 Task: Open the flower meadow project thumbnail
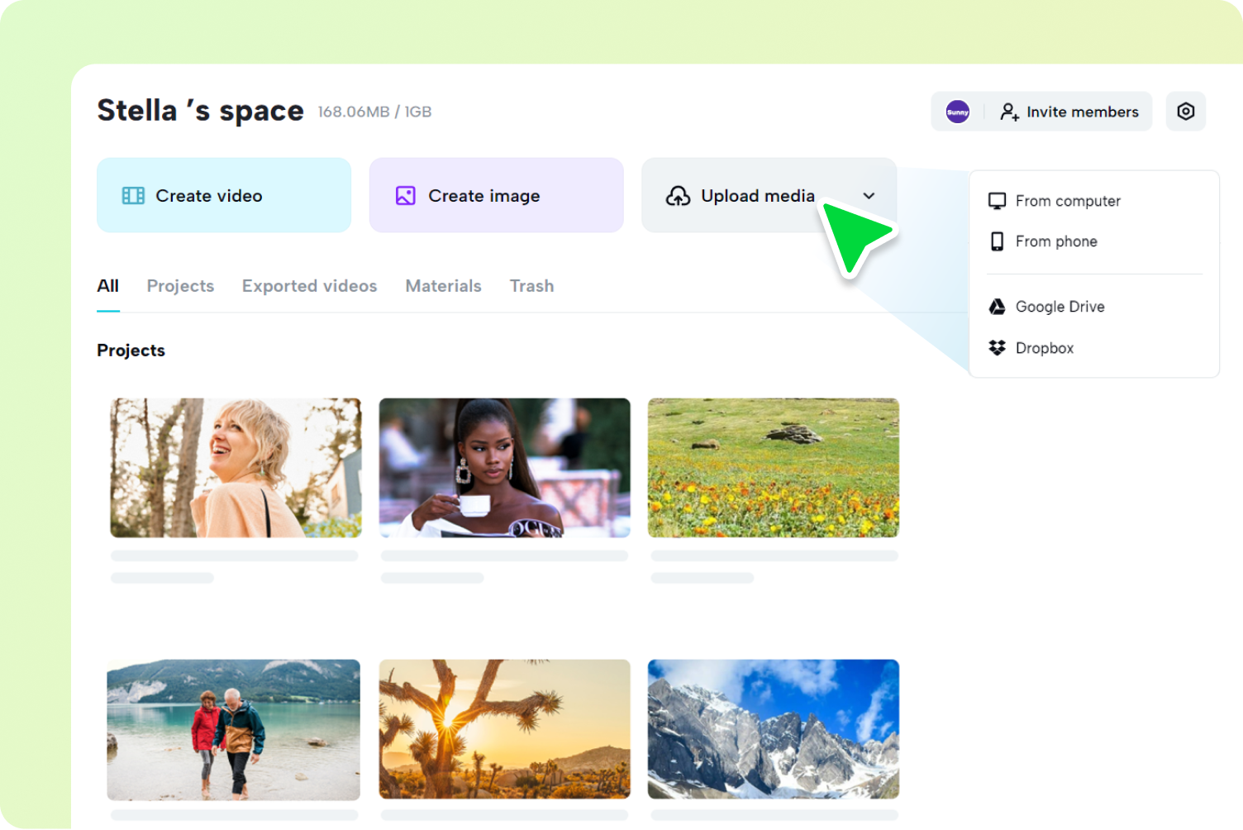click(774, 468)
